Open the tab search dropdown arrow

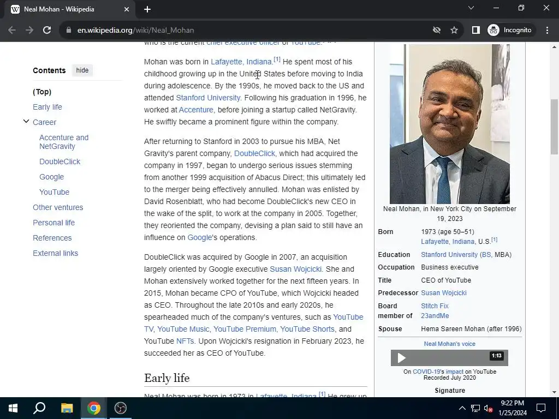(x=471, y=8)
